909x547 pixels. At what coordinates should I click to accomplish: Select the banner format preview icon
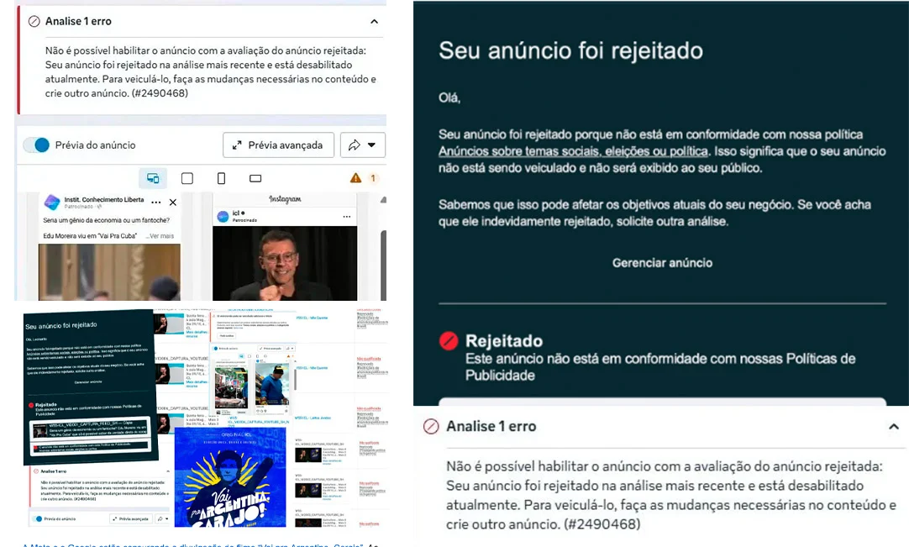(255, 178)
